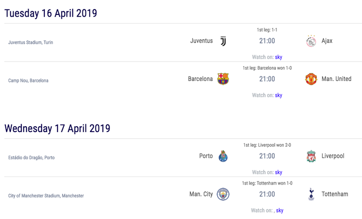The height and width of the screenshot is (219, 362).
Task: Click the Manchester United crest
Action: [x=311, y=79]
